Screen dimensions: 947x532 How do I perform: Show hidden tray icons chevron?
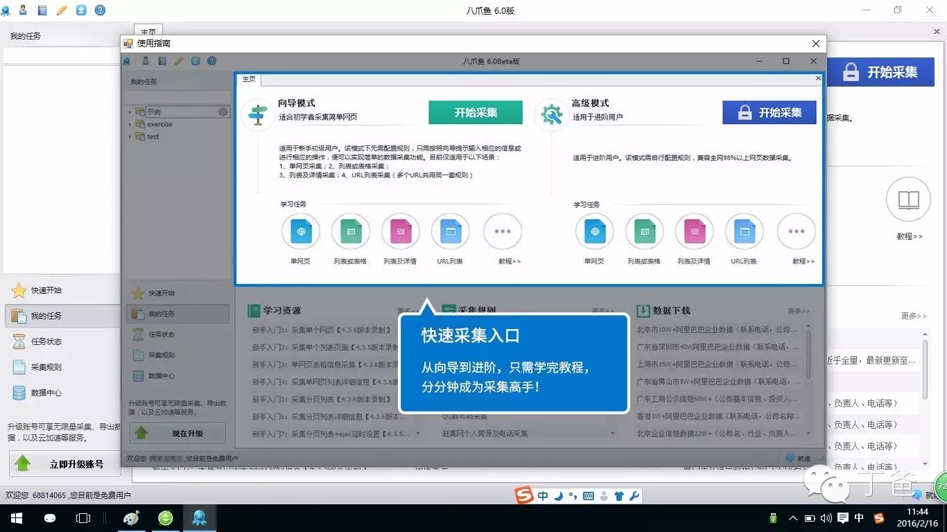[x=792, y=518]
